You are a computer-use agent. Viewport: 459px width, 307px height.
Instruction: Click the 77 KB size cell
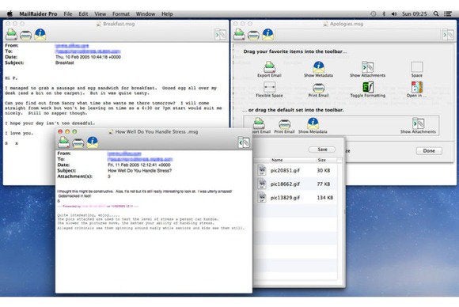click(x=324, y=184)
